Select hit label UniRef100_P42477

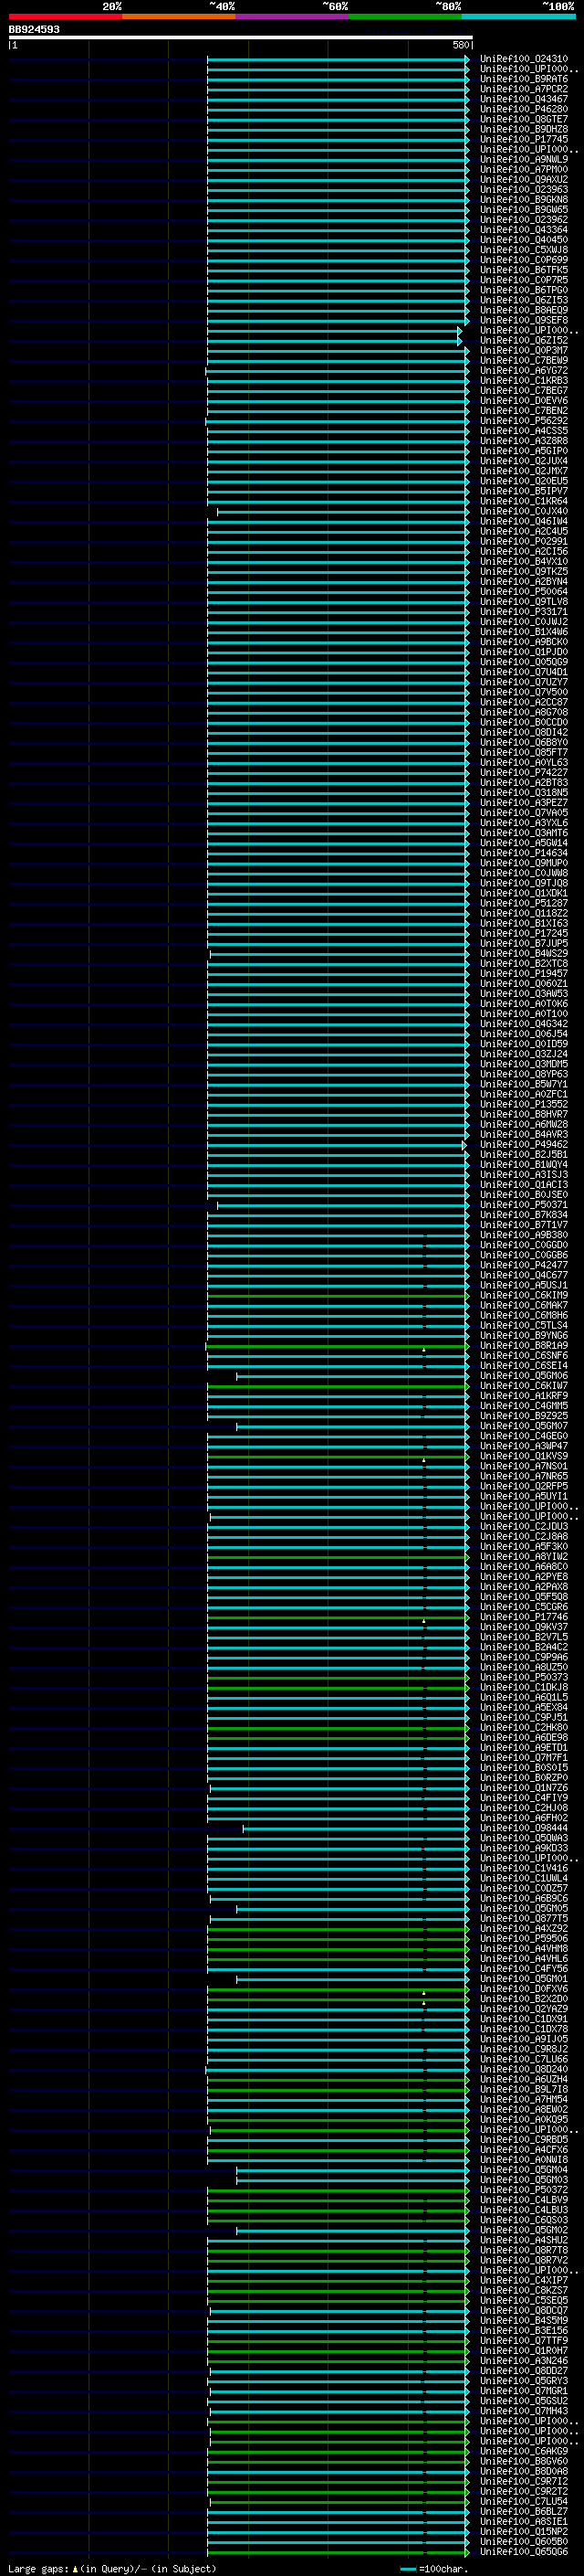point(523,1265)
